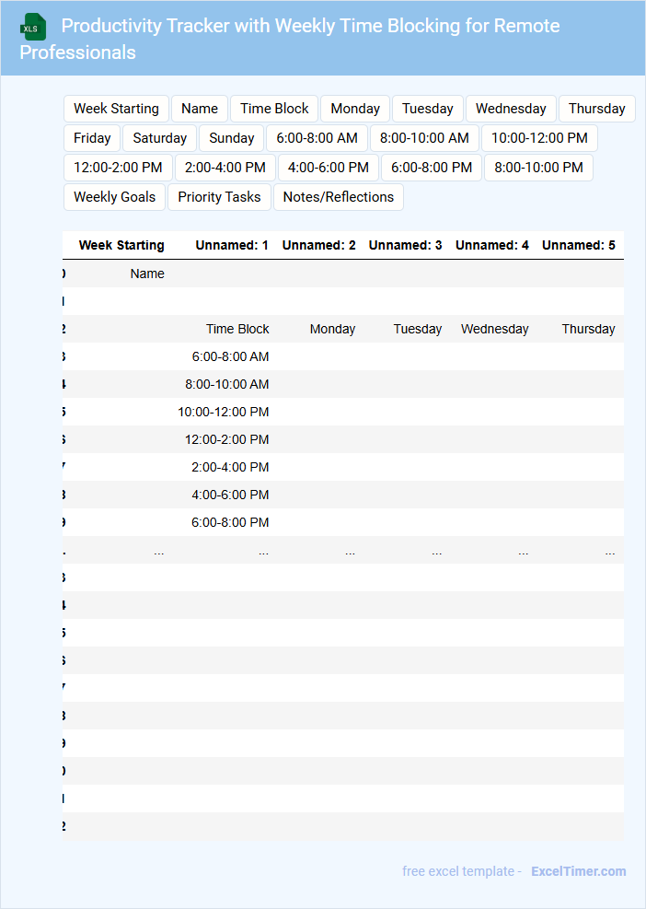646x909 pixels.
Task: Select the 10:00-12:00 PM table row cell
Action: coord(223,413)
